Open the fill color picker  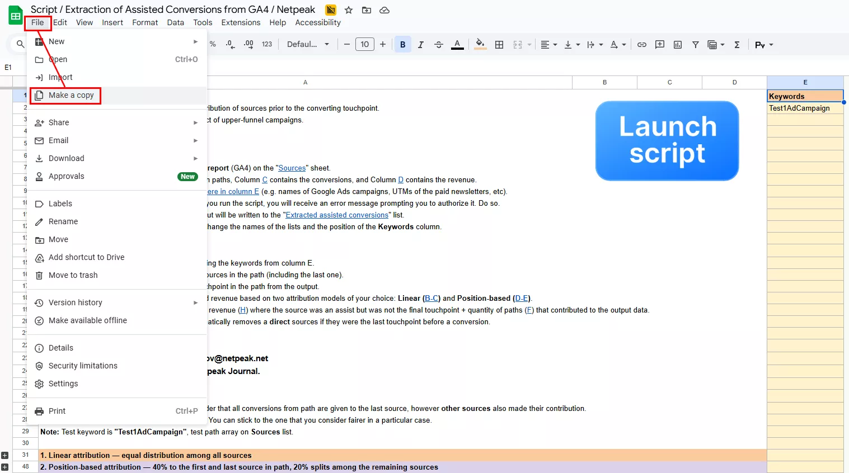coord(480,45)
